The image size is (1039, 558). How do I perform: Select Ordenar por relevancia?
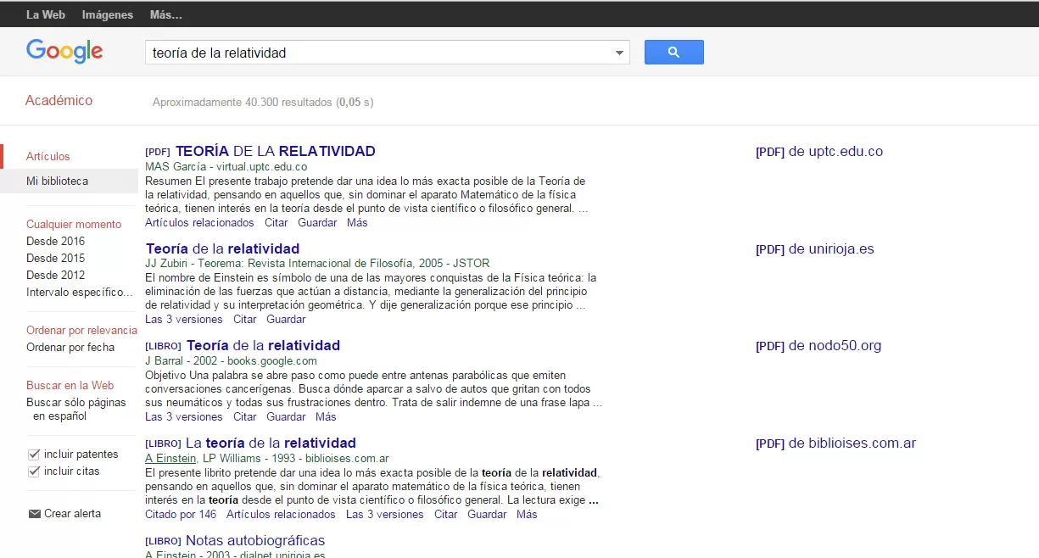81,330
